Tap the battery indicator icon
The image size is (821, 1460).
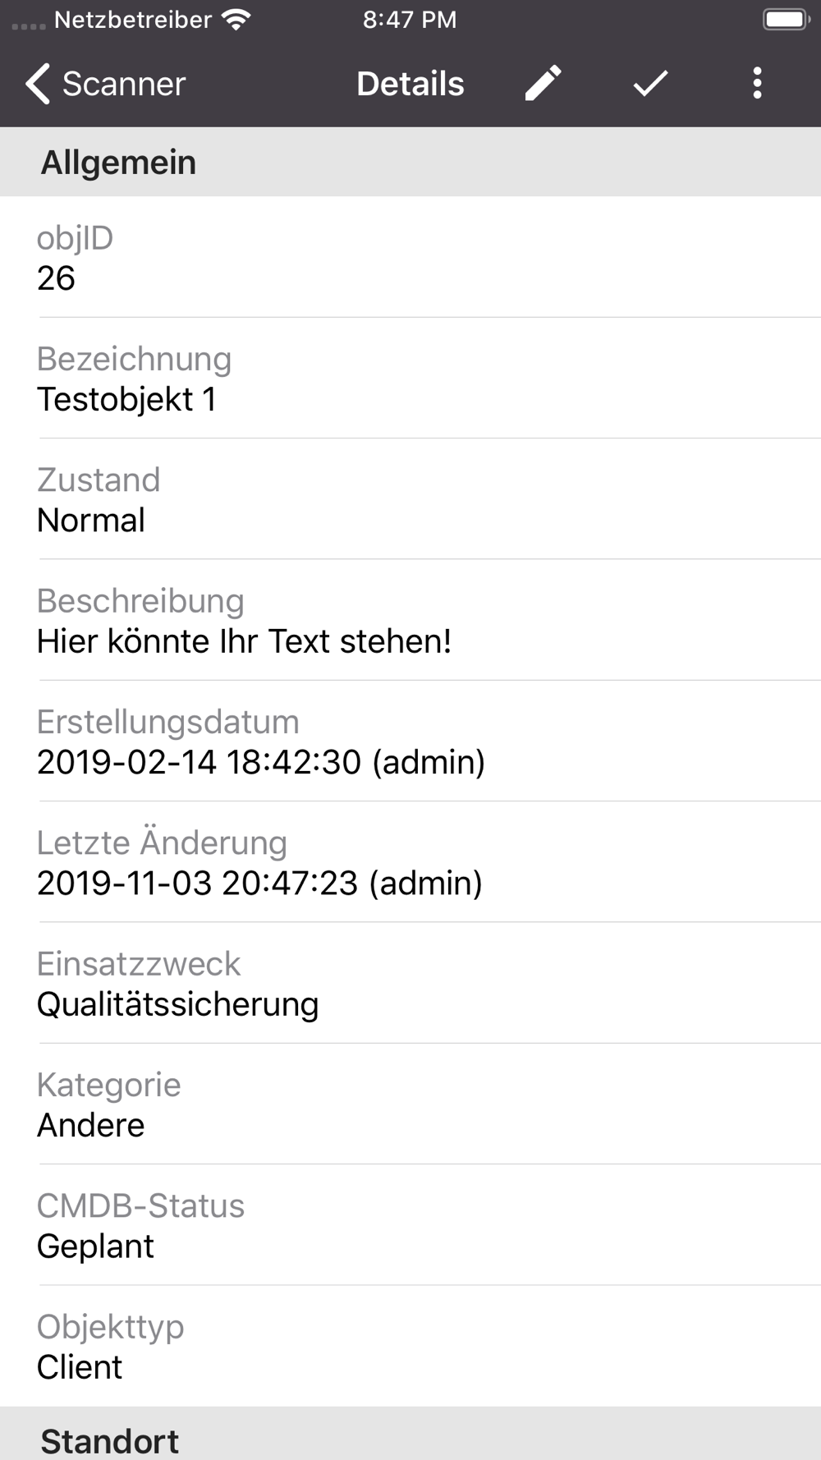[x=786, y=20]
